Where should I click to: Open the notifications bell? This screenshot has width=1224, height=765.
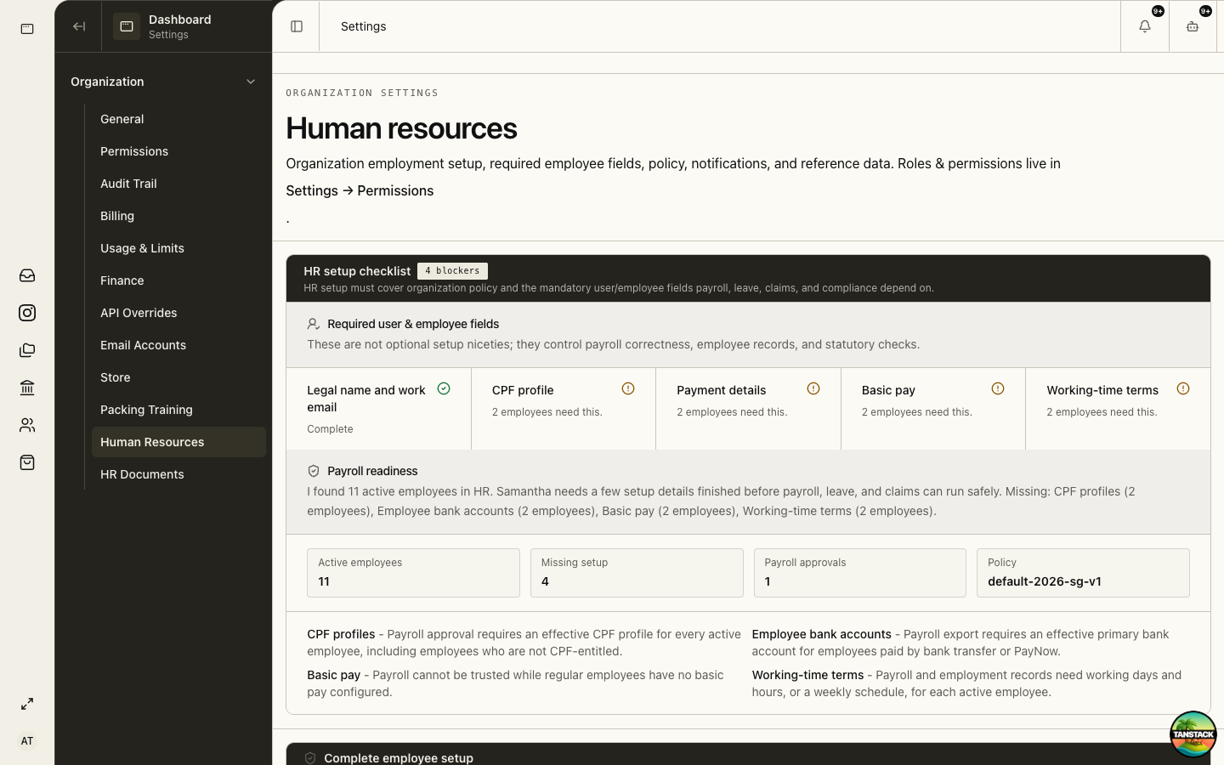[1145, 26]
